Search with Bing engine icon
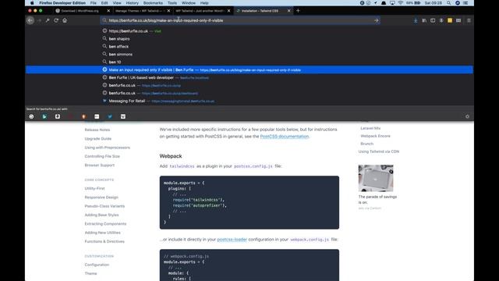Image resolution: width=499 pixels, height=281 pixels. (44, 116)
